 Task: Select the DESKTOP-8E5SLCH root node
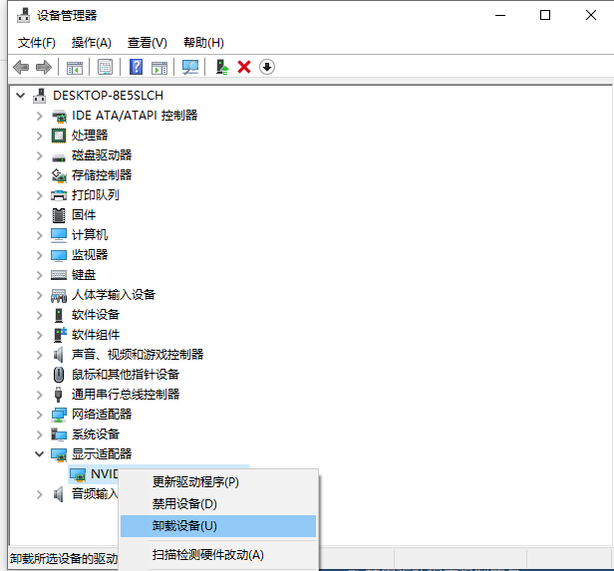(108, 96)
